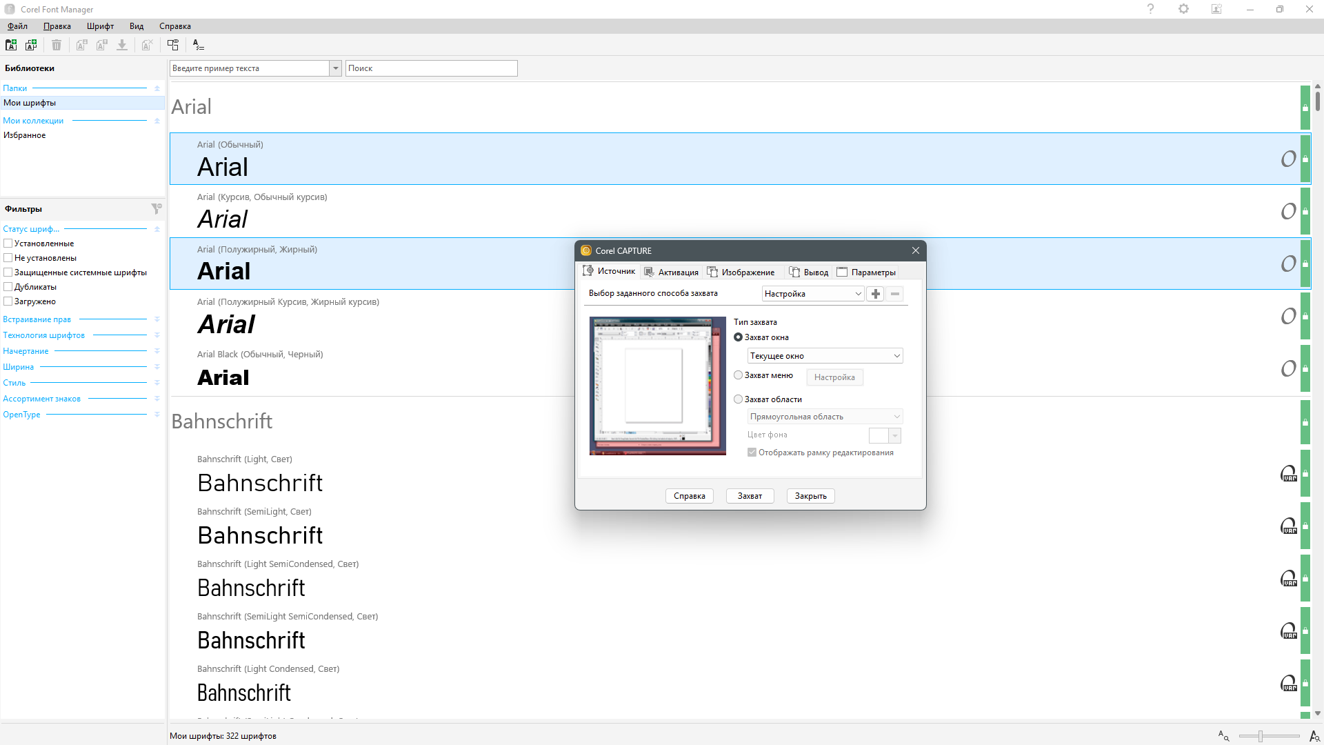1324x745 pixels.
Task: Check the Дубликаты filter
Action: coord(8,287)
